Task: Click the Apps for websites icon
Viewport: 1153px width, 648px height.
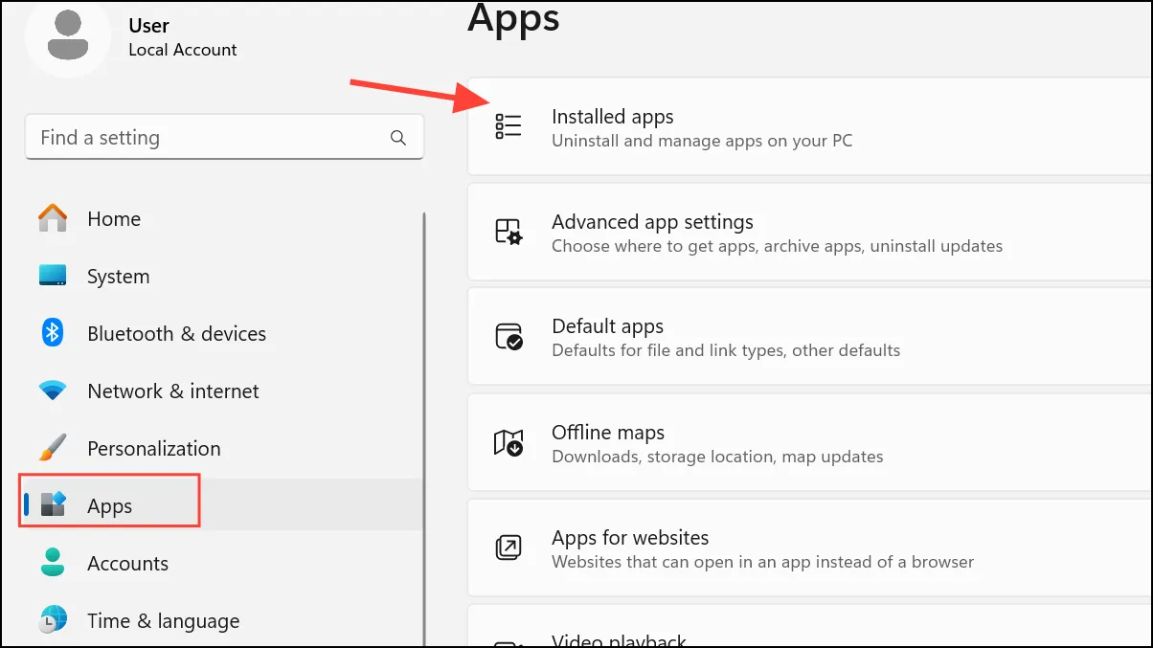Action: (x=509, y=547)
